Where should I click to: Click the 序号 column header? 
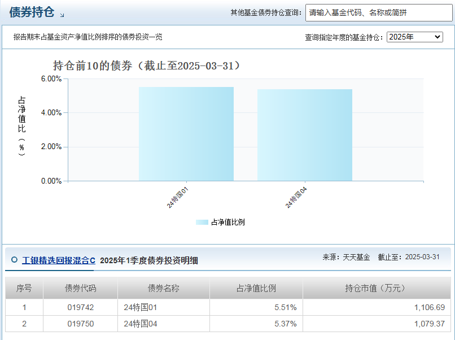(x=24, y=288)
